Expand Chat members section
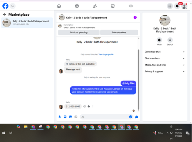Image resolution: width=192 pixels, height=142 pixels. tap(165, 59)
